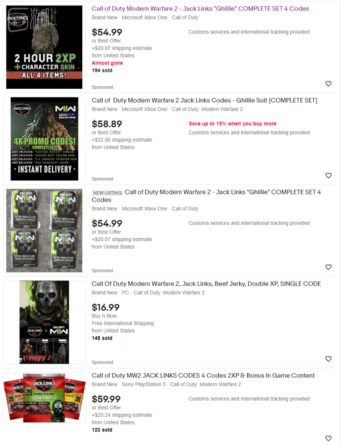Click the 2 HOUR 2XP character skin thumbnail
341x446 pixels.
[x=44, y=47]
